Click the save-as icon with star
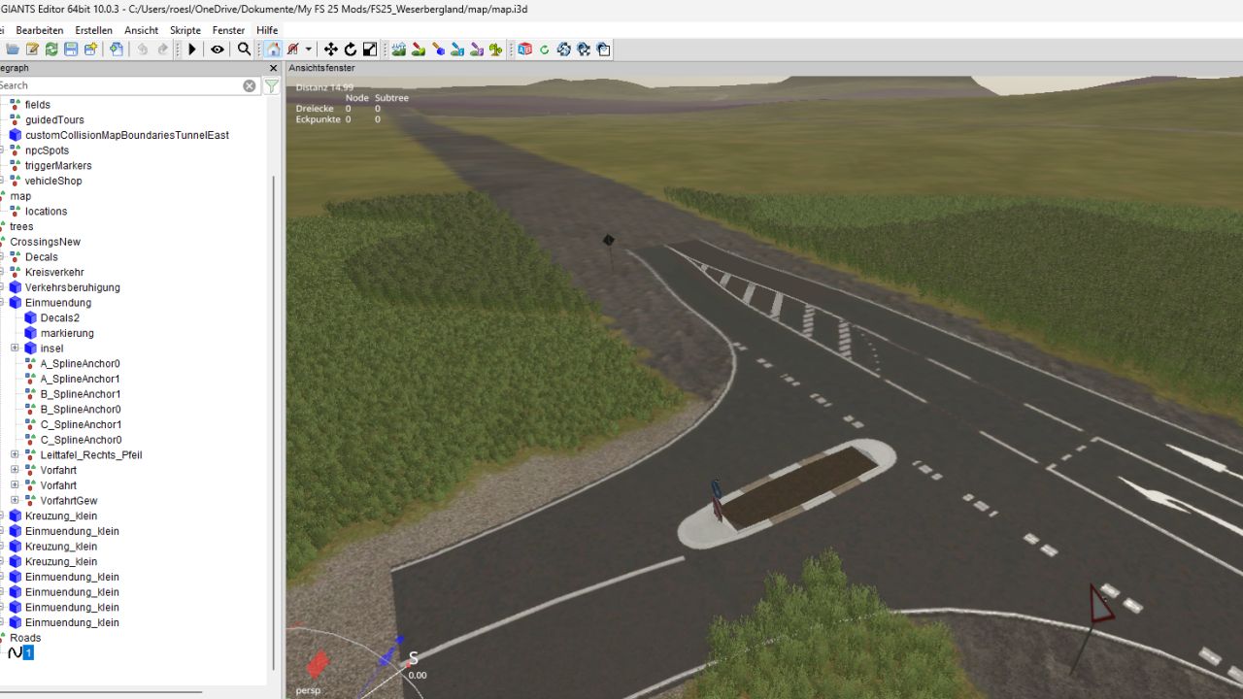 click(x=90, y=50)
